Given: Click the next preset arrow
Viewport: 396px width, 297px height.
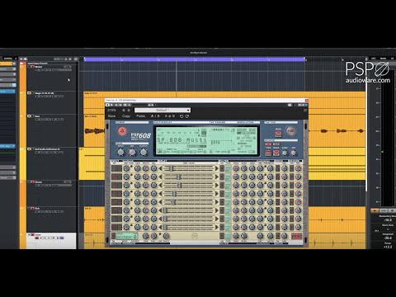Looking at the screenshot, I should [129, 110].
